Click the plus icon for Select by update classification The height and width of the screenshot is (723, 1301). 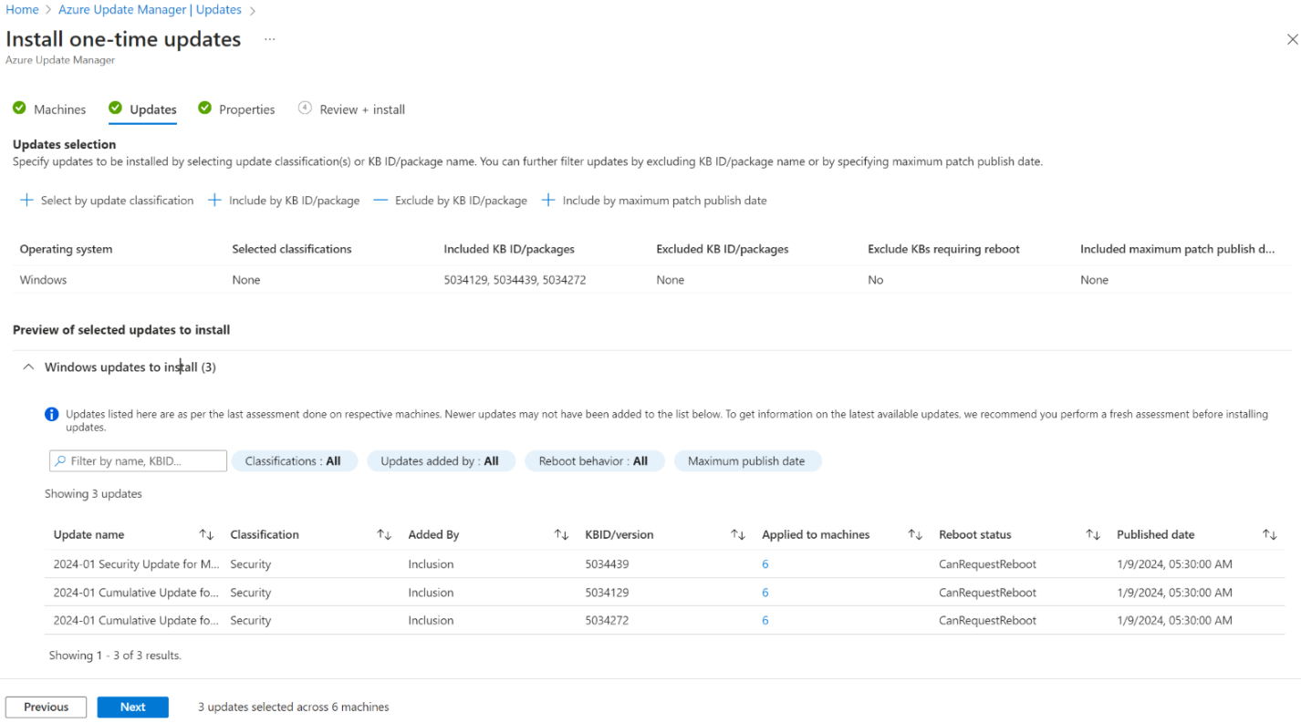click(27, 201)
